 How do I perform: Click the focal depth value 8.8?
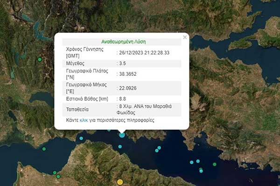(x=122, y=98)
